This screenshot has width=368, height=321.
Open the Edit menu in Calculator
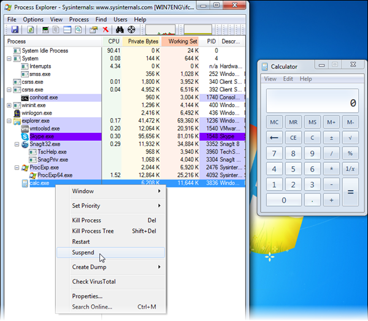(288, 79)
